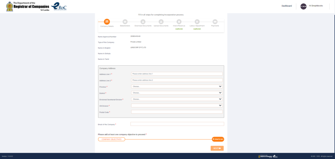Open the District dropdown
This screenshot has height=159, width=335.
pos(177,93)
